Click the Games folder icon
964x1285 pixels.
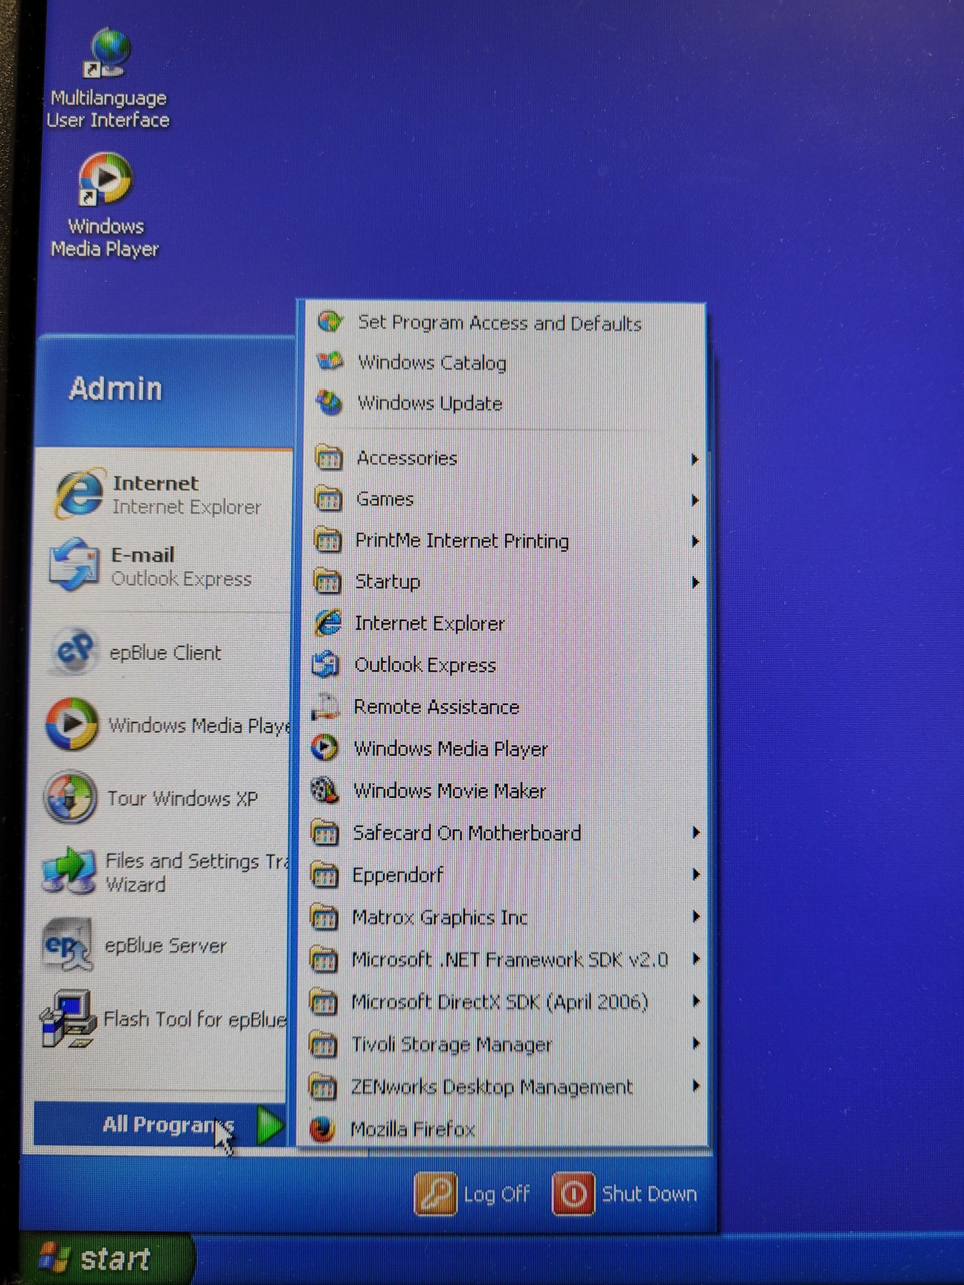(x=328, y=498)
